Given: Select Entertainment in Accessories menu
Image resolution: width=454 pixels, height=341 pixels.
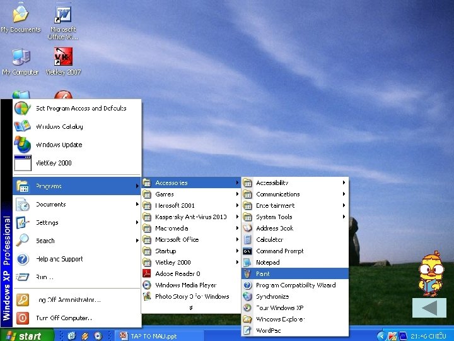Looking at the screenshot, I should [x=294, y=205].
